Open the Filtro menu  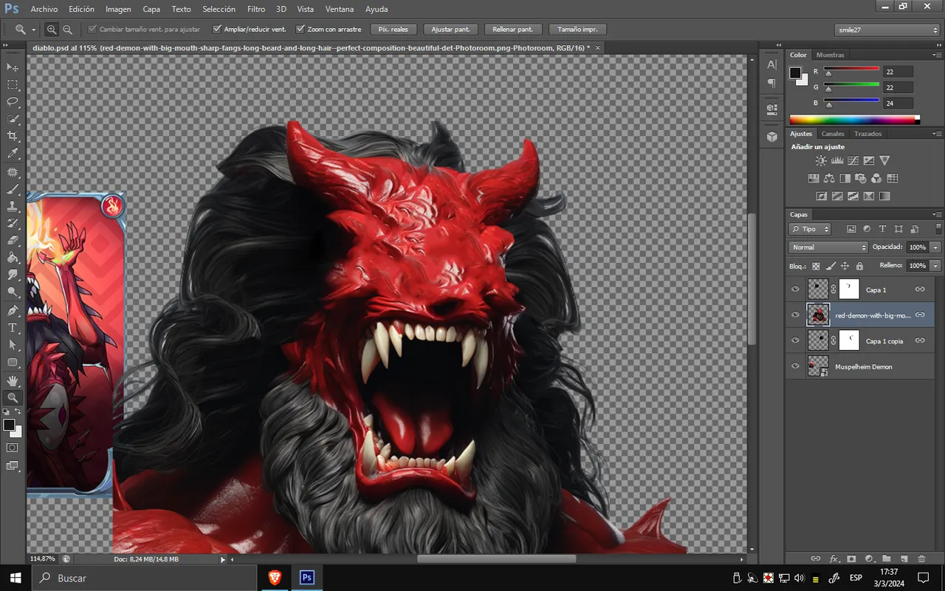tap(256, 9)
